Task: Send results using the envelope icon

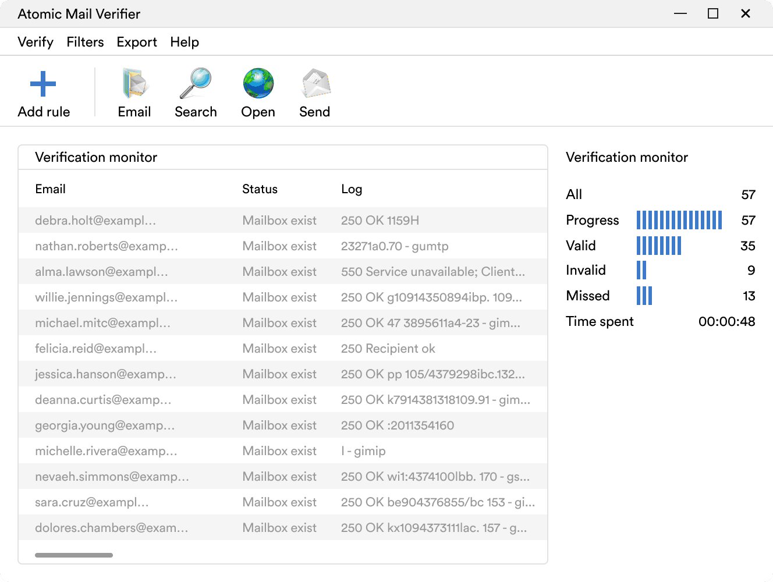Action: click(314, 83)
